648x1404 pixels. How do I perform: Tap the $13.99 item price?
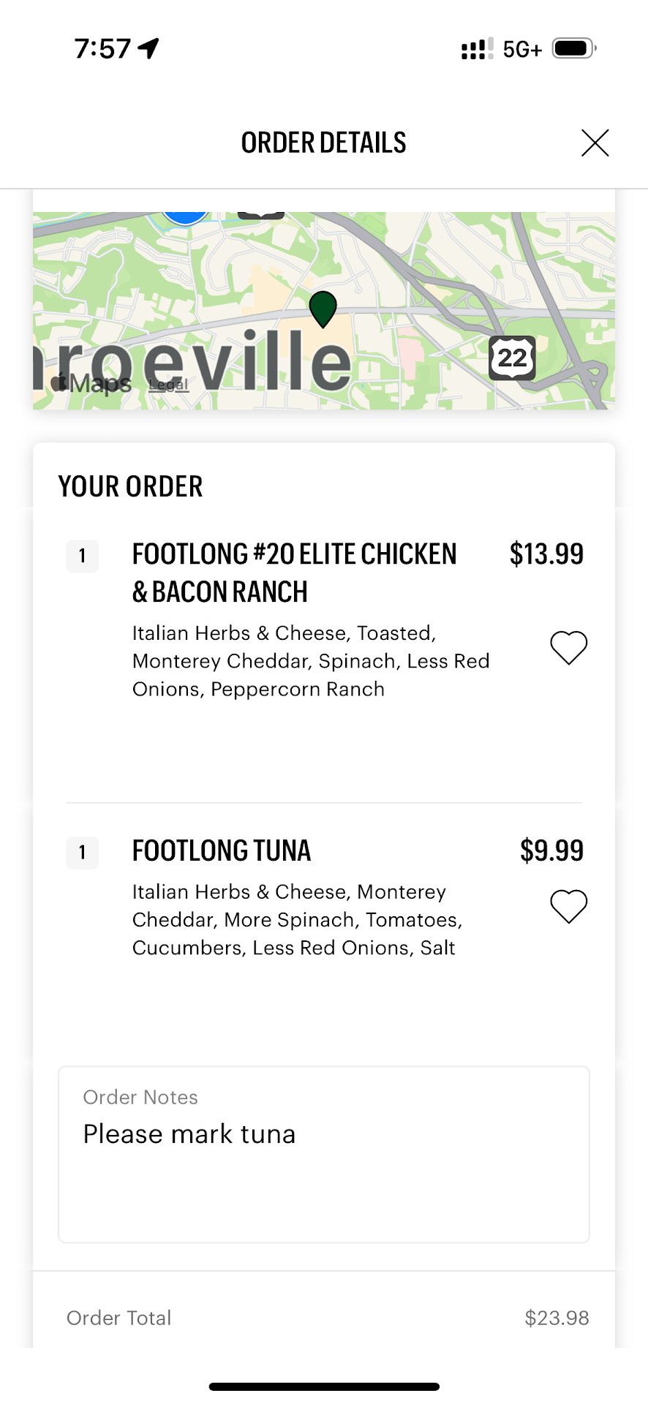(546, 554)
